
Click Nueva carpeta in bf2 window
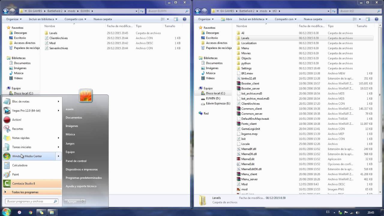tap(313, 19)
